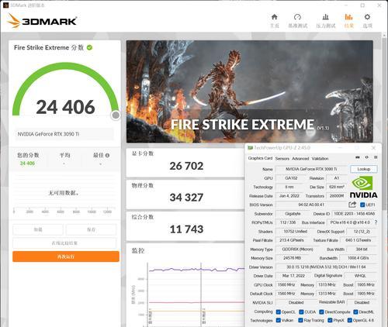Click the Driver Date field Mar 17, 2022
Screen dimensions: 388x327
click(293, 276)
